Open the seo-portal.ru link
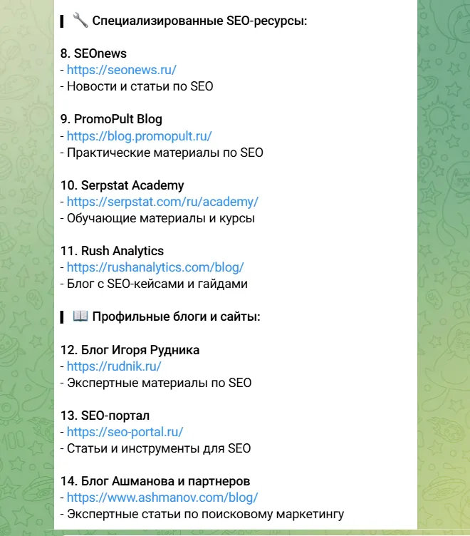 click(x=125, y=432)
